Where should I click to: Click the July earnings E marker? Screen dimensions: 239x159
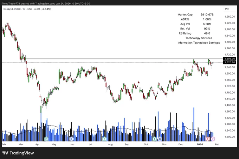pos(104,139)
